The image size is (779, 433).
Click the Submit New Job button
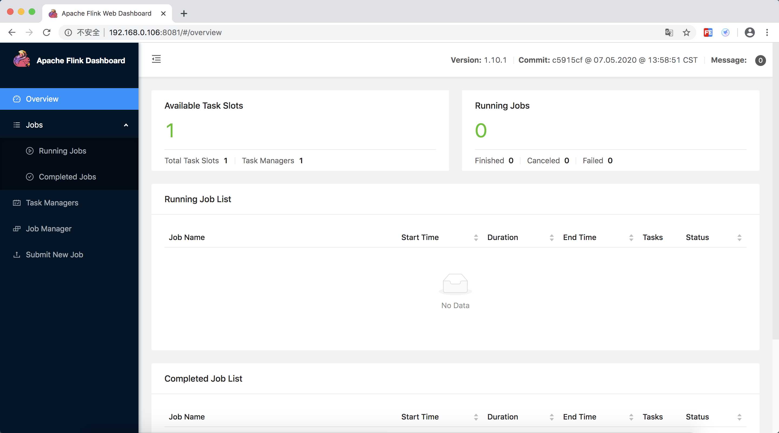54,254
